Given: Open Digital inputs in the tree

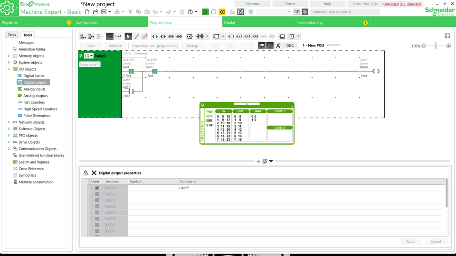Looking at the screenshot, I should coord(34,76).
